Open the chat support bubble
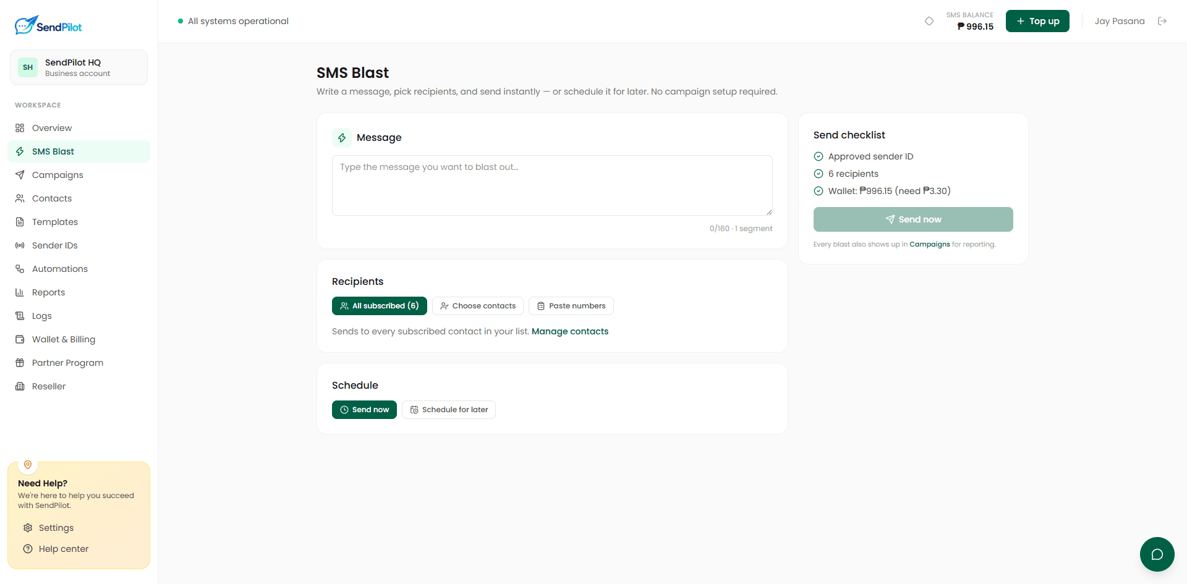Image resolution: width=1187 pixels, height=584 pixels. click(x=1157, y=554)
